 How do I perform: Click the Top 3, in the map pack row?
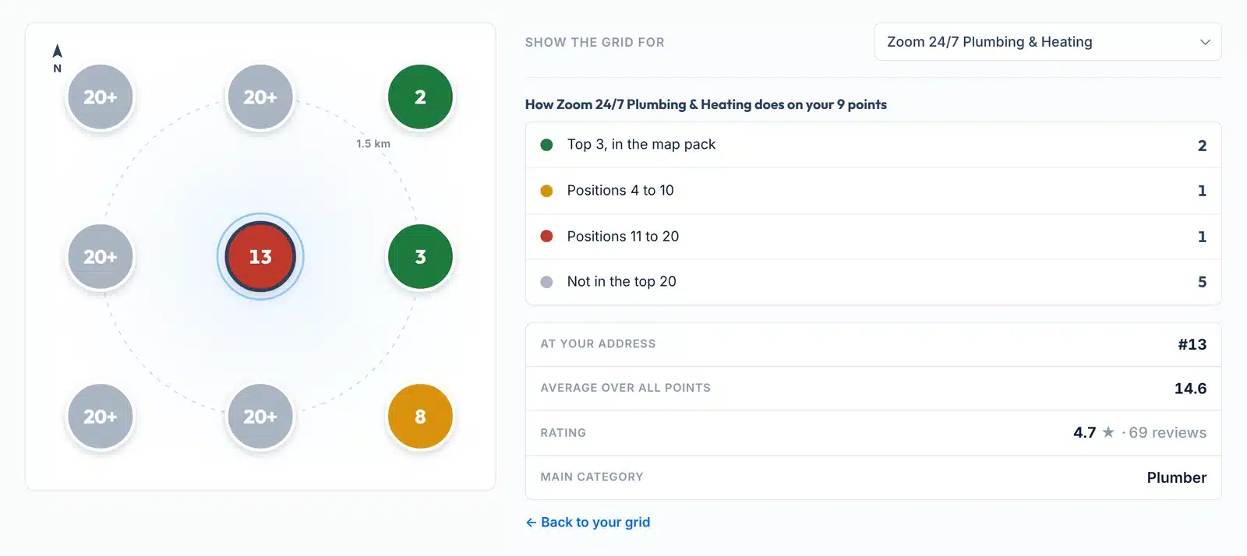coord(873,145)
